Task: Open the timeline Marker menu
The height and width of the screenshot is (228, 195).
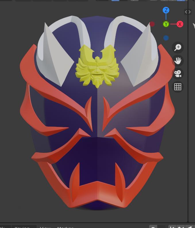Action: point(65,227)
